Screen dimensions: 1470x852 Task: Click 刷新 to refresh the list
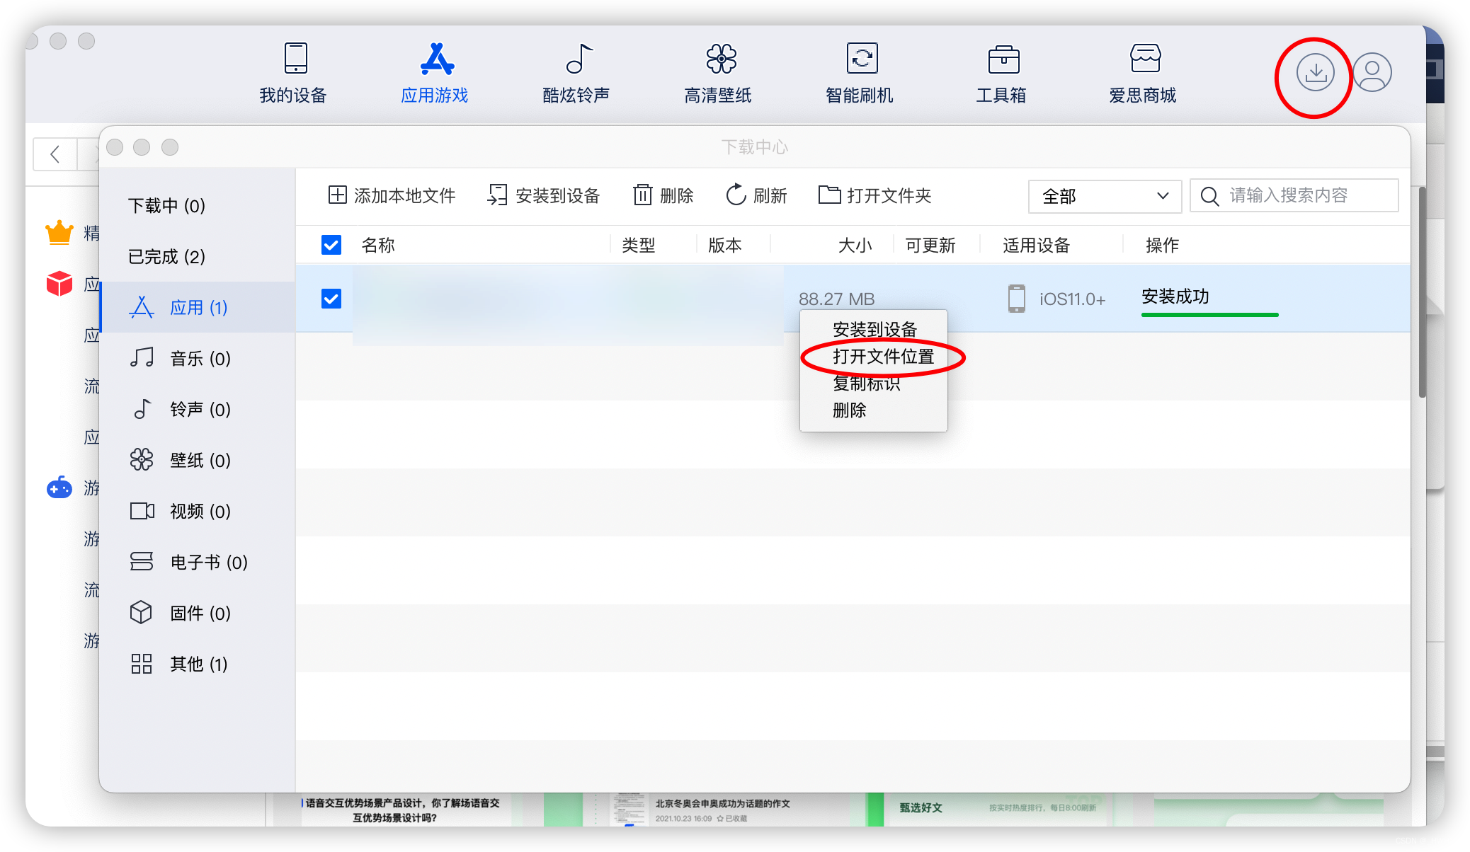click(756, 195)
